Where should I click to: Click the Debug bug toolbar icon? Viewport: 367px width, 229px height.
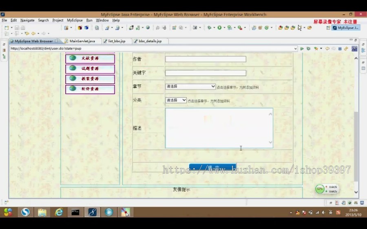click(209, 28)
